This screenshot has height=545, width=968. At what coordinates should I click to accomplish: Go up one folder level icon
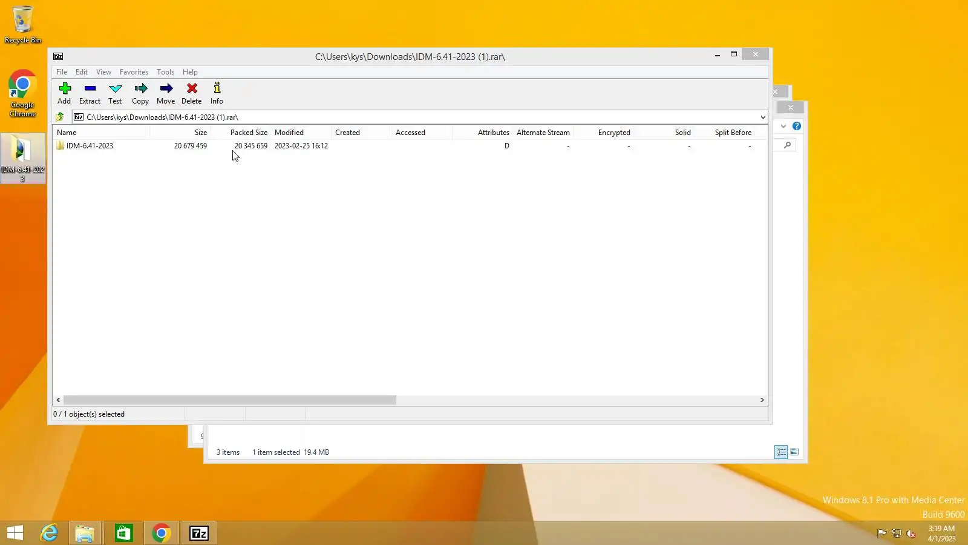(60, 117)
